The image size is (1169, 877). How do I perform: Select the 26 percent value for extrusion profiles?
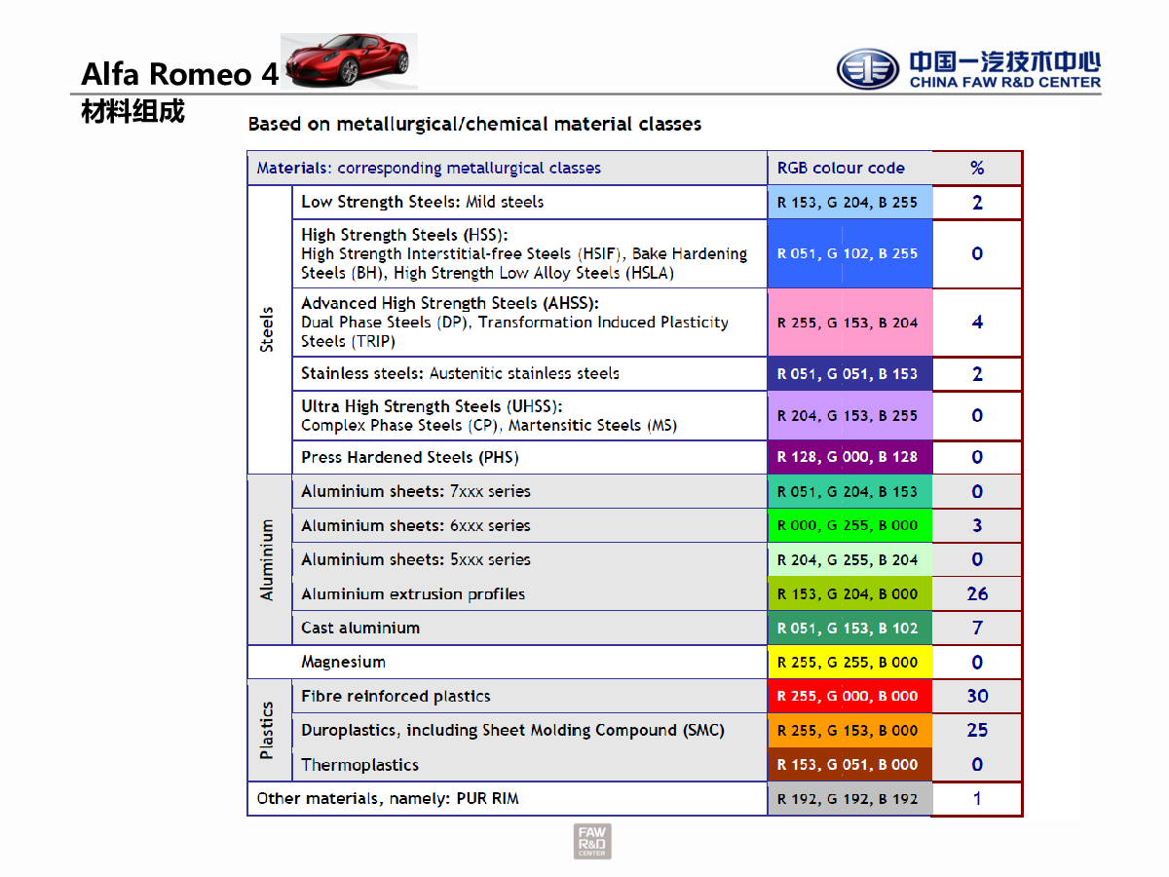(x=977, y=593)
